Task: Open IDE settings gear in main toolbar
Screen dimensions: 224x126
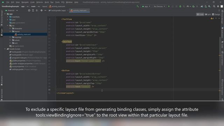Action: click(x=218, y=6)
